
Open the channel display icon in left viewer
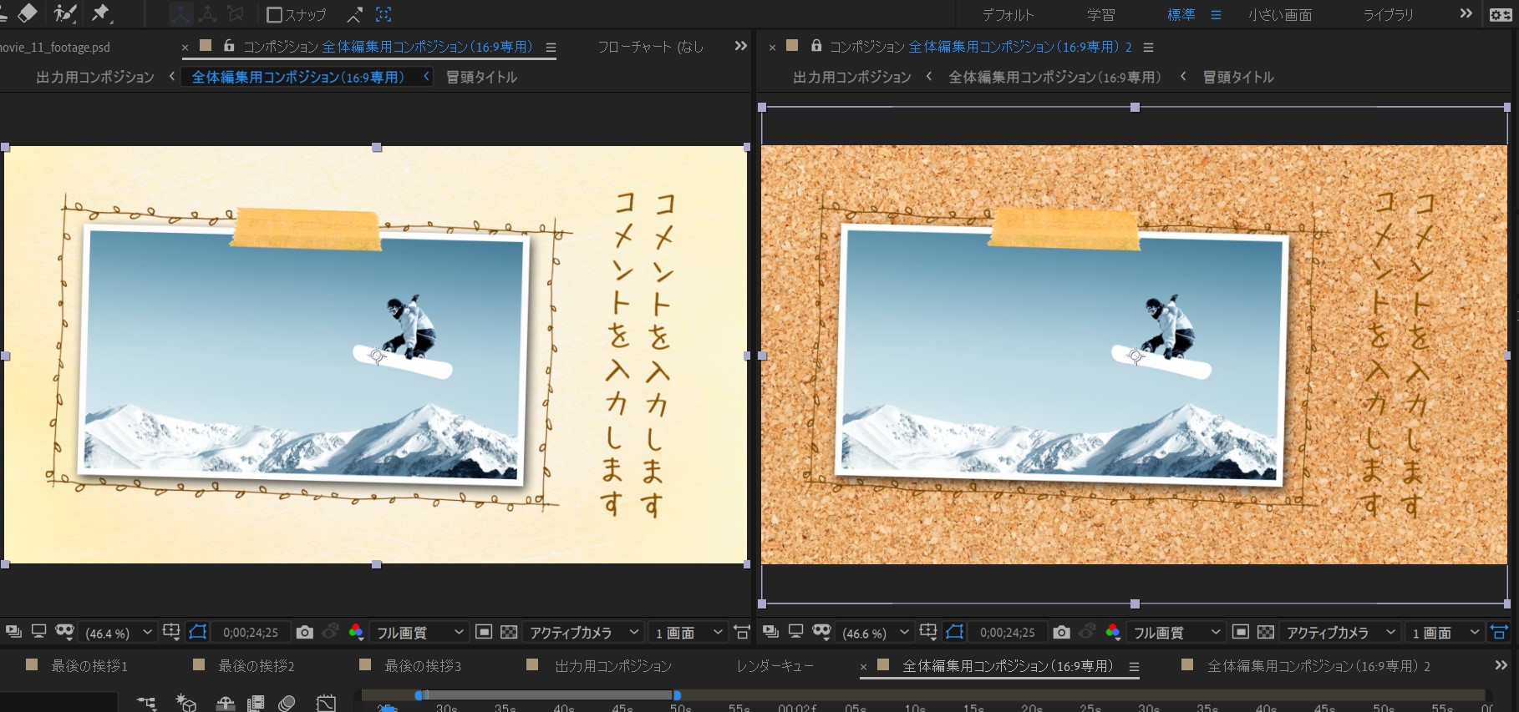tap(356, 633)
